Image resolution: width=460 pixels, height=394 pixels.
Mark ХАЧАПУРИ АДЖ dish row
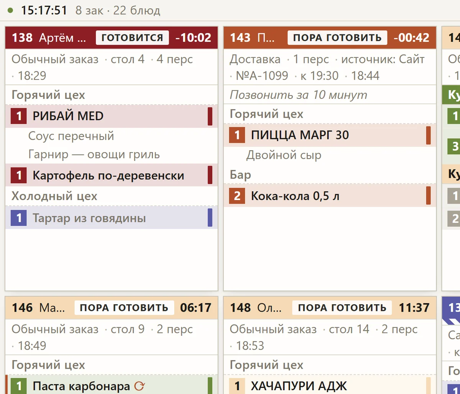(x=330, y=384)
